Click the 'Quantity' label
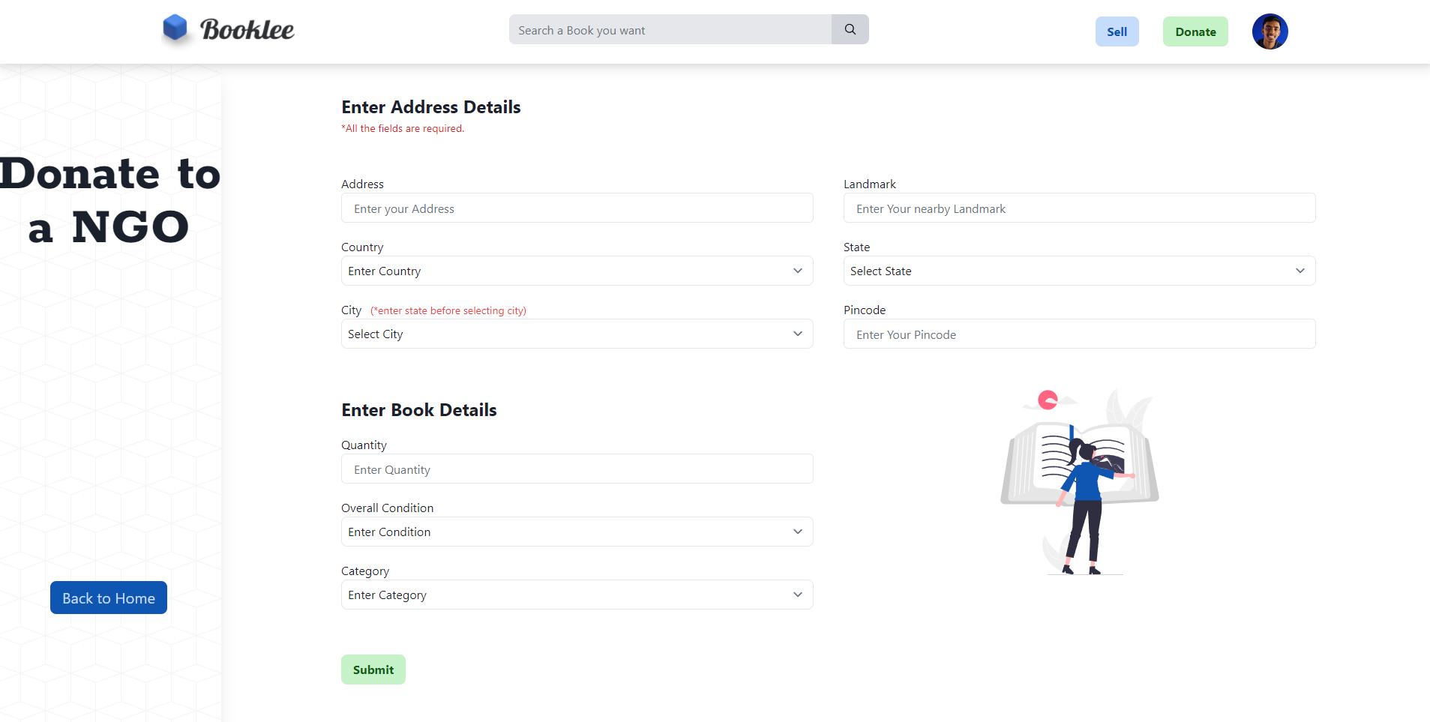Screen dimensions: 1430x722 (x=364, y=445)
